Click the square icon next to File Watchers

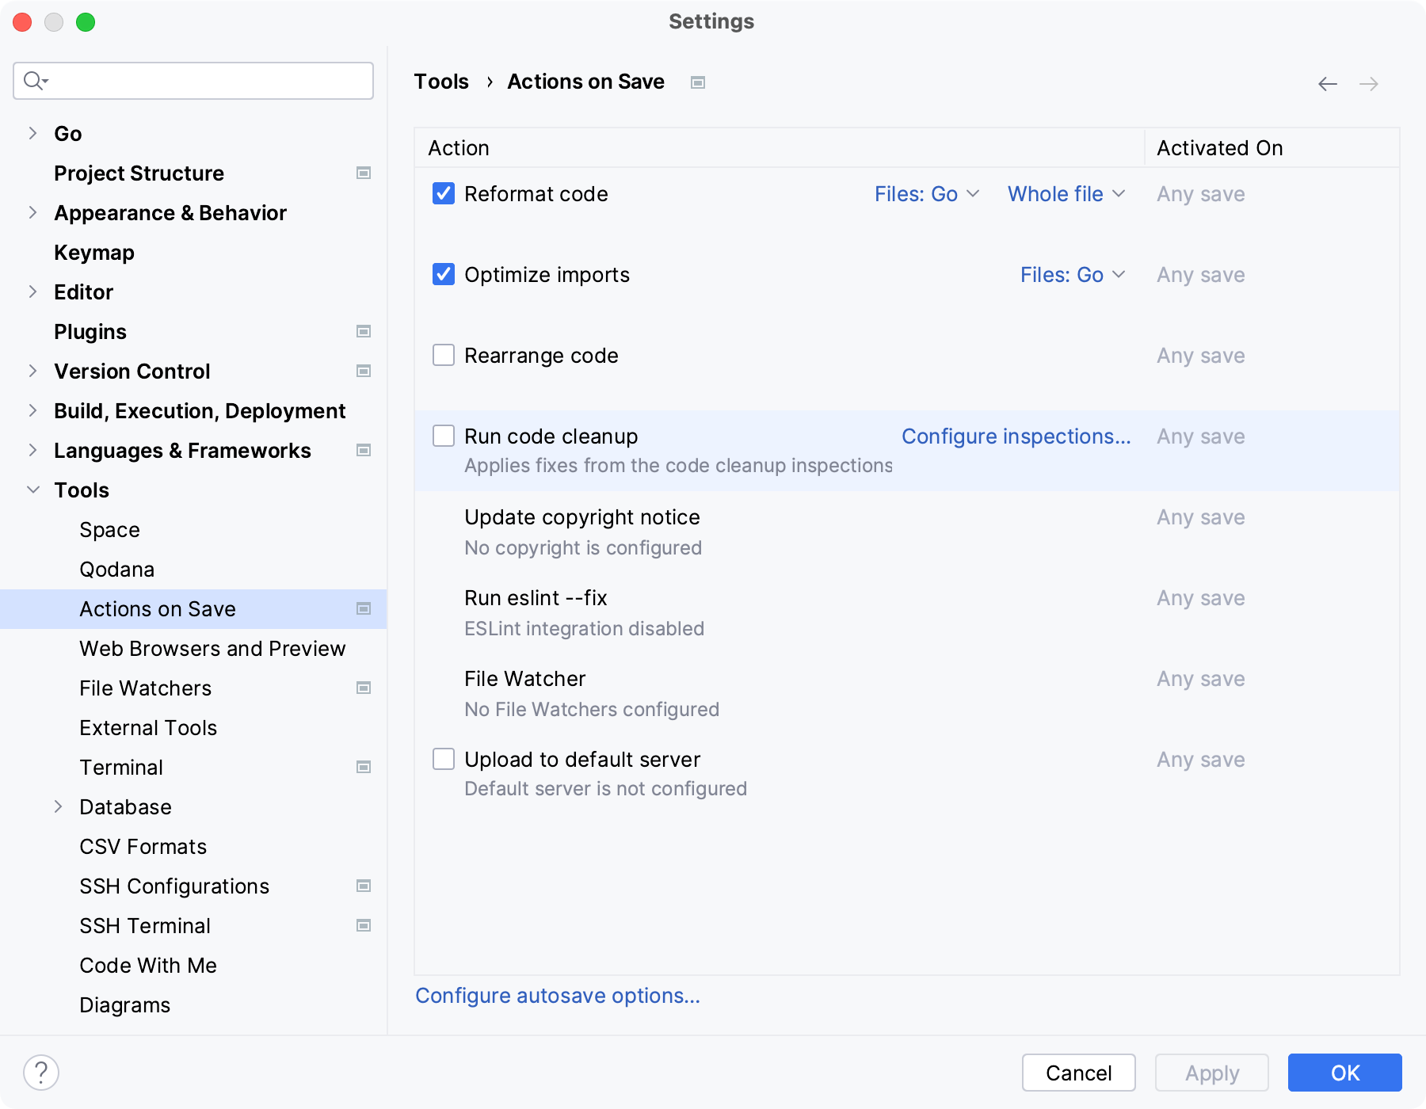364,688
